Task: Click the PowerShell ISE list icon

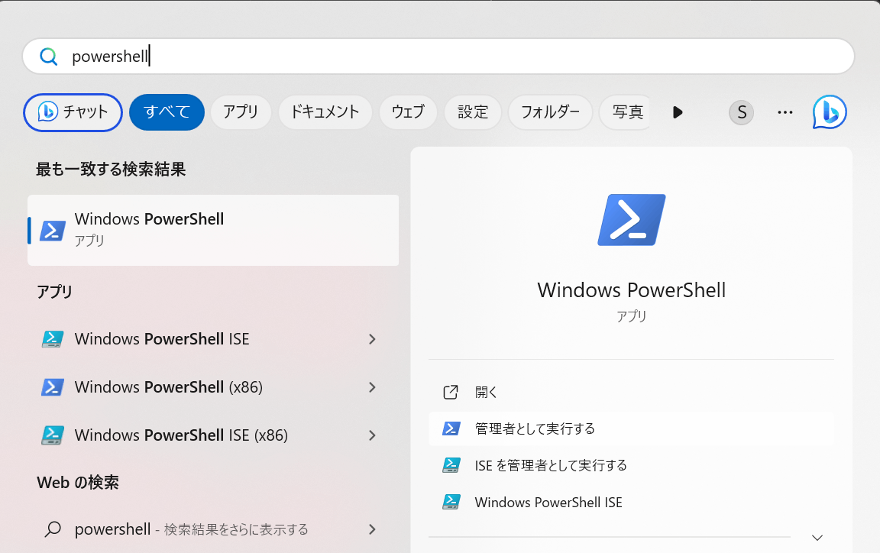Action: click(x=53, y=339)
